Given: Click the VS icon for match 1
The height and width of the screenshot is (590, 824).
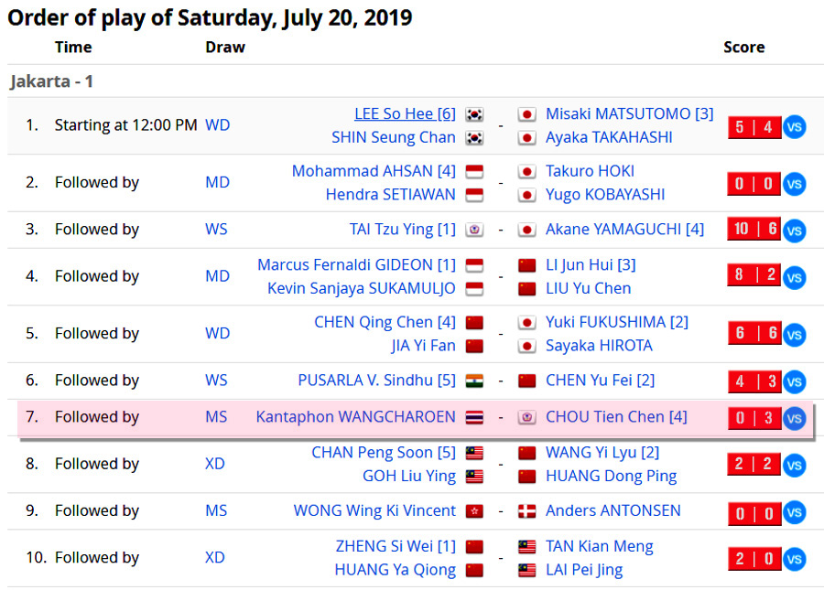Looking at the screenshot, I should click(794, 126).
